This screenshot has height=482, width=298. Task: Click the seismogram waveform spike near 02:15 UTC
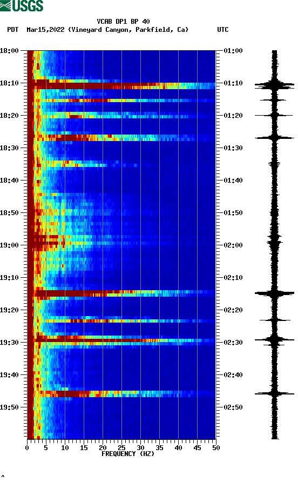[274, 293]
